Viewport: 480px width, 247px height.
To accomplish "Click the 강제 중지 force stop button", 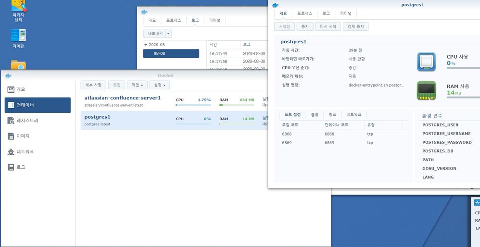I will [355, 26].
